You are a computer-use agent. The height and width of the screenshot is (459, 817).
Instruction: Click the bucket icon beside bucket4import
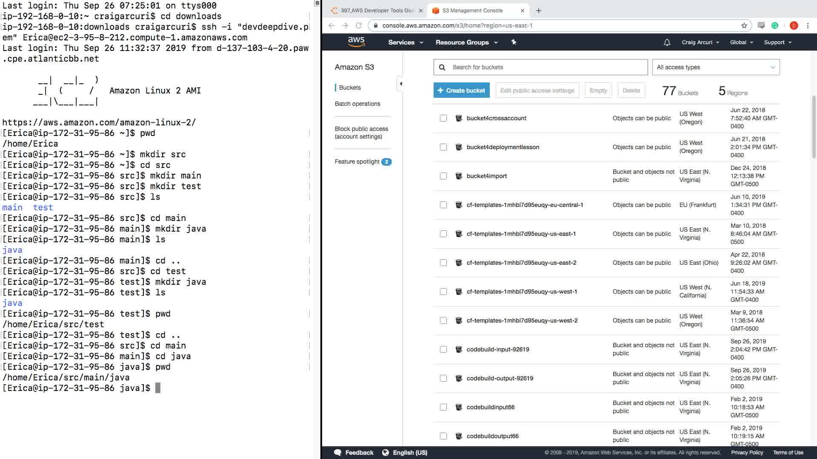459,176
